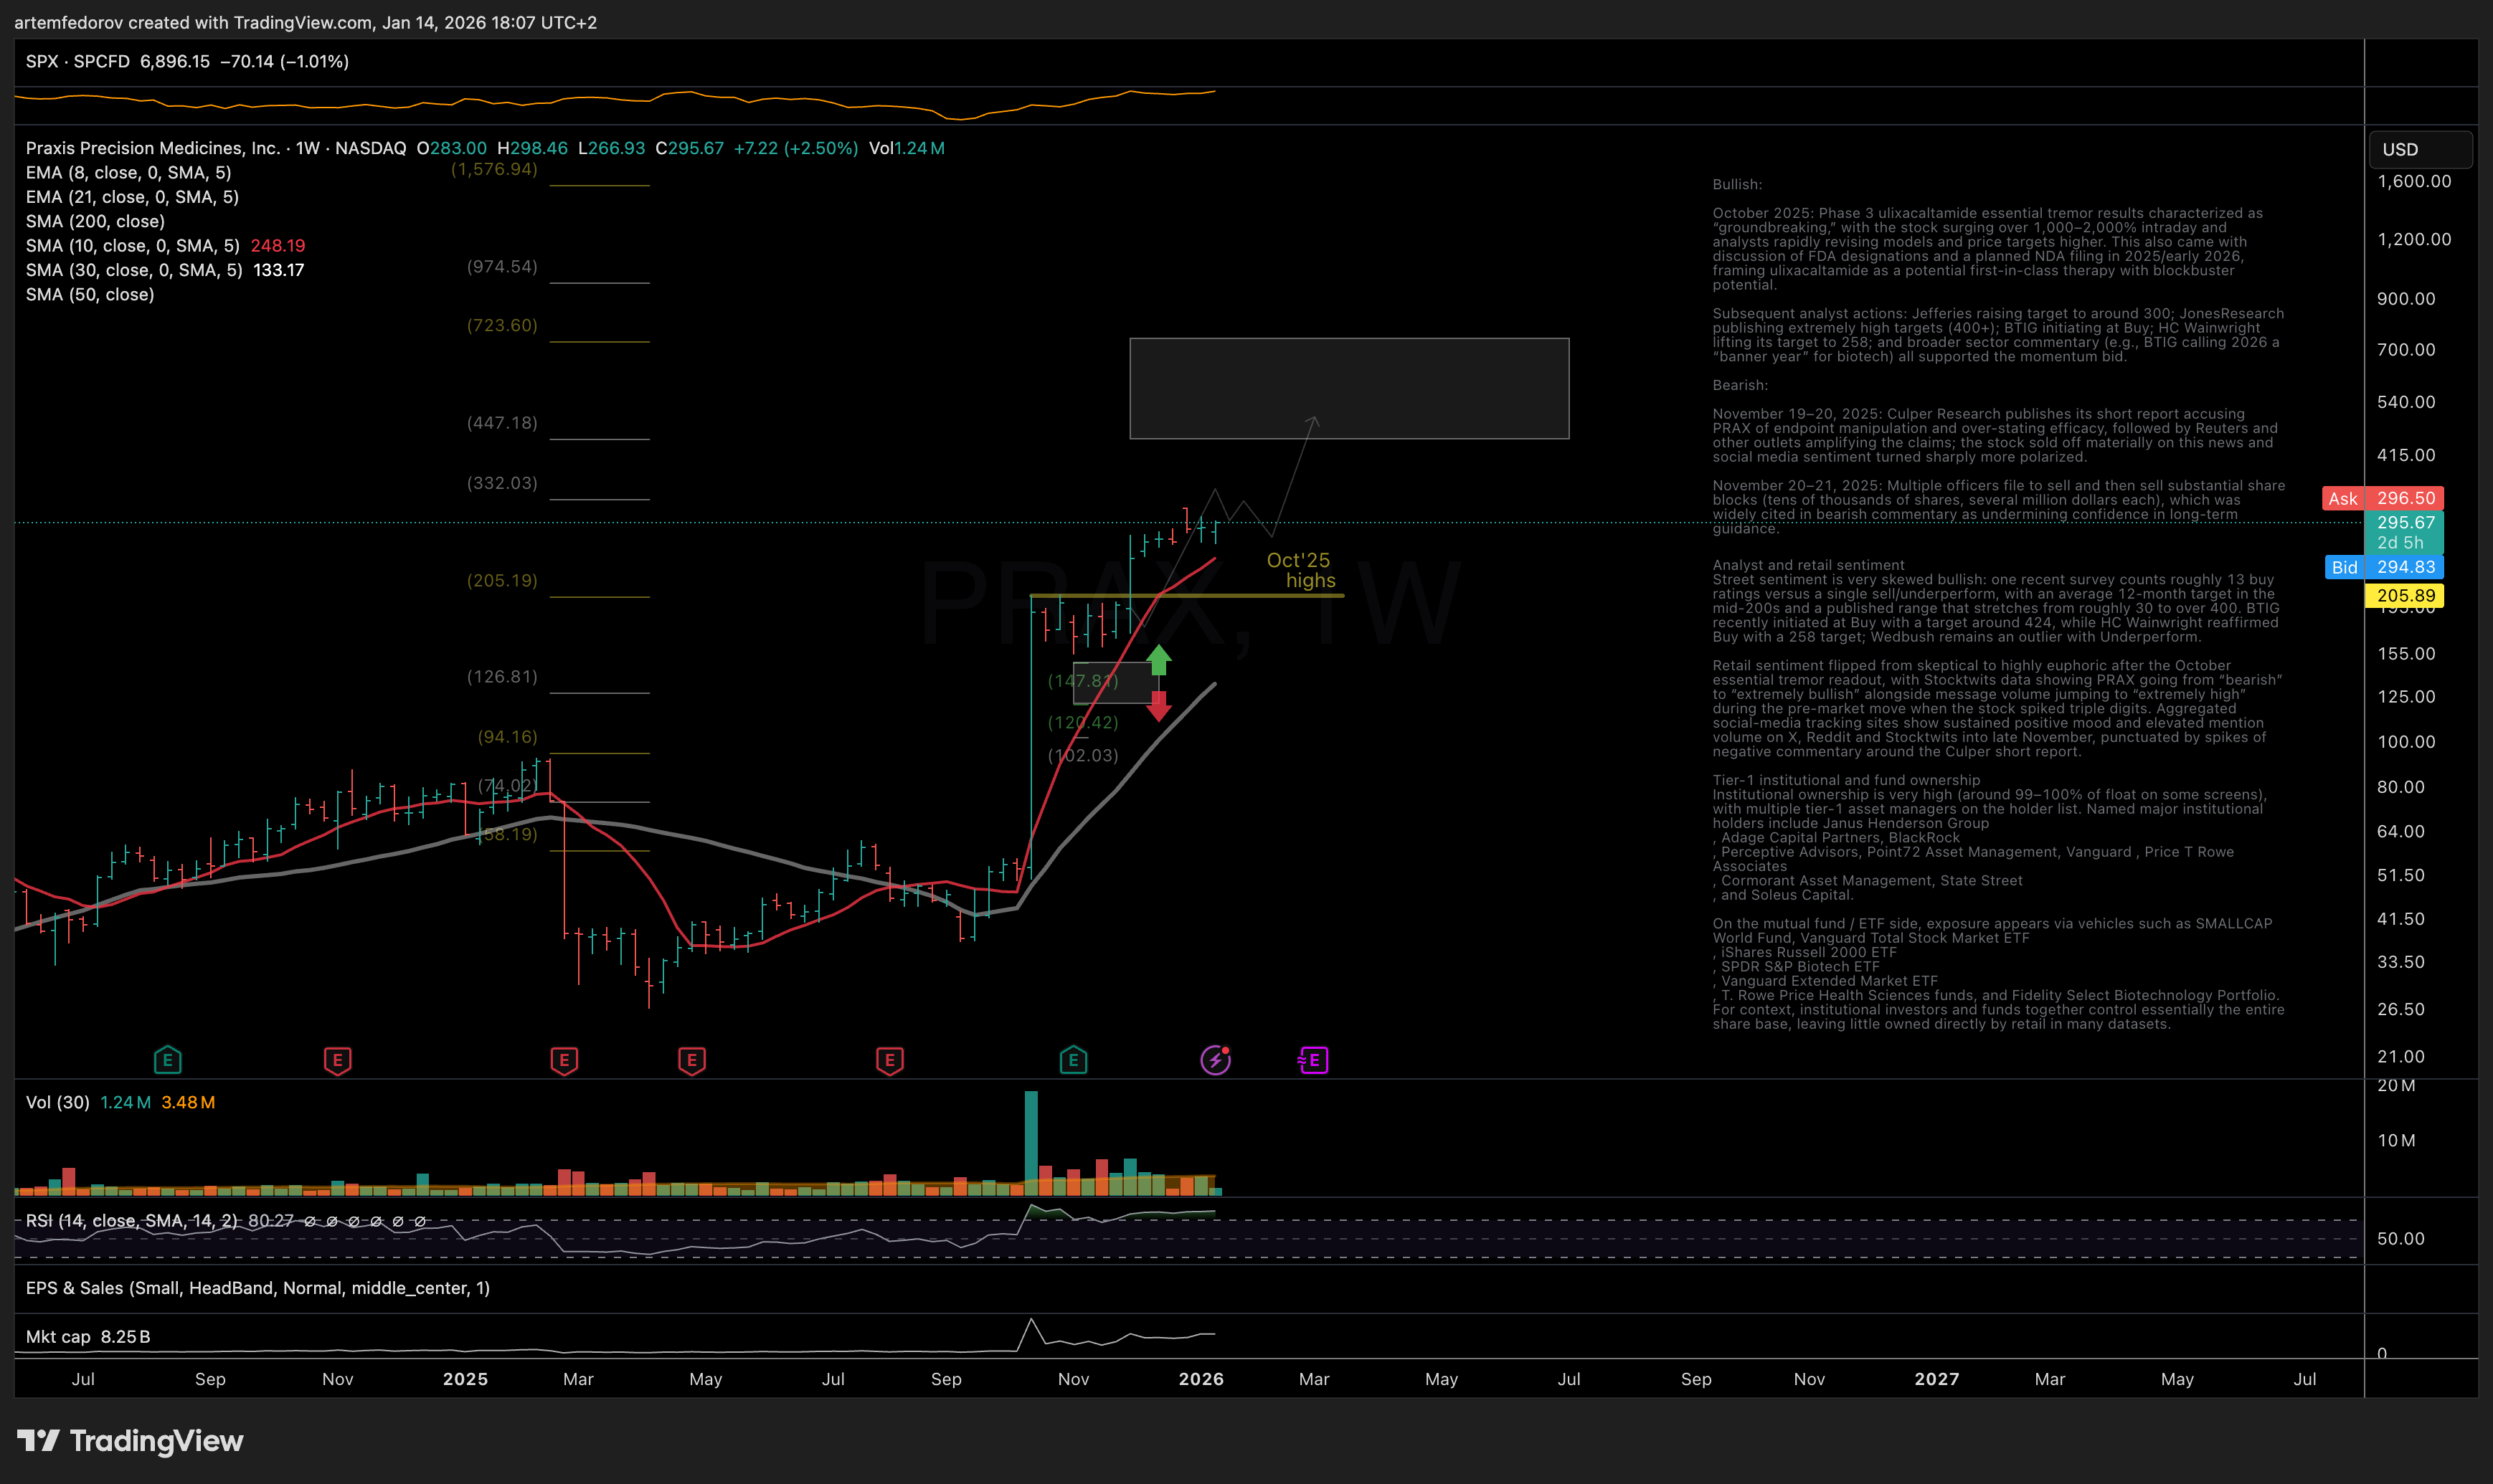Click the red earnings marker above Nov 2024
Screen dimensions: 2493x1484
pyautogui.click(x=337, y=1060)
